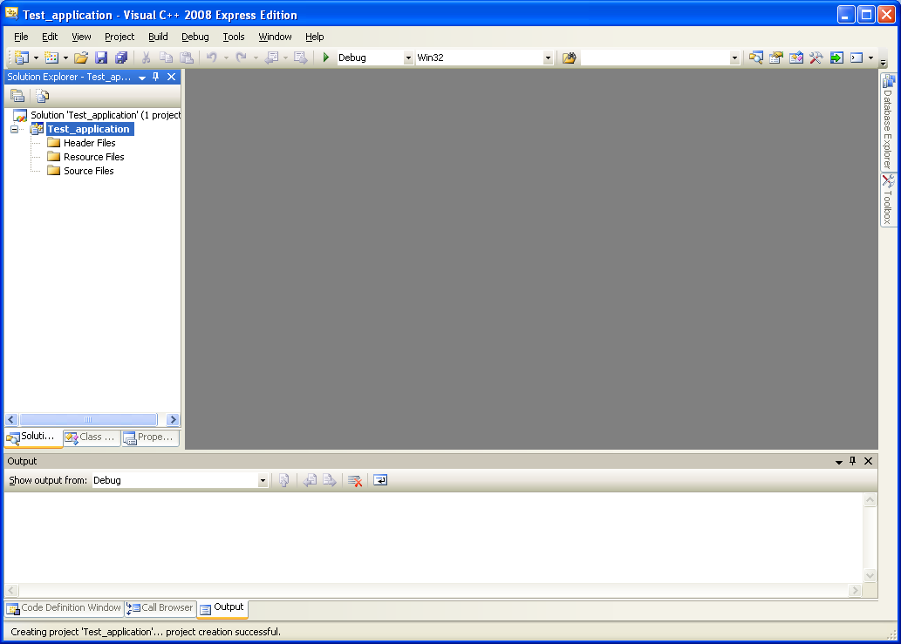This screenshot has height=644, width=901.
Task: Open the dropdown next to Command Window icon
Action: pos(870,58)
